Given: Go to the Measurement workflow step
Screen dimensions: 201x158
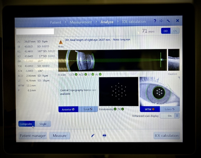Looking at the screenshot, I should pyautogui.click(x=81, y=22).
